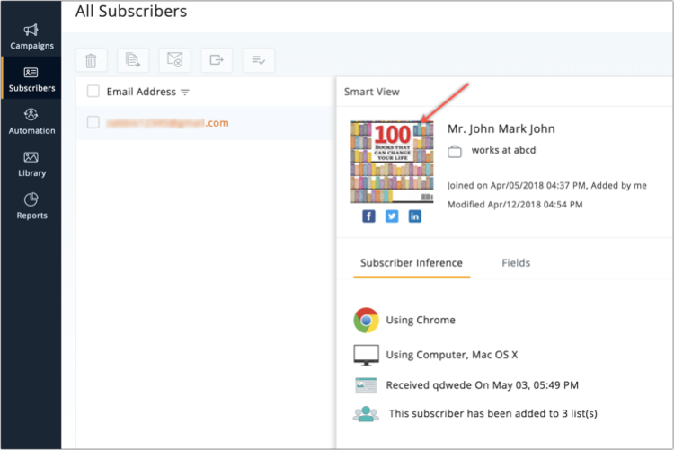Click Using Computer, Mac OS X text
This screenshot has width=674, height=450.
pyautogui.click(x=451, y=355)
